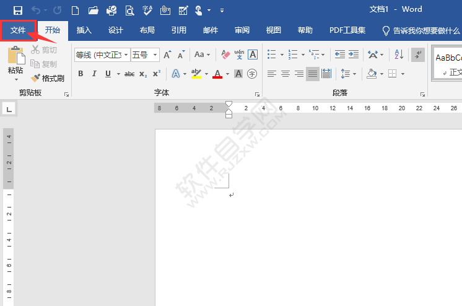Open the font name dropdown (等线)
The width and height of the screenshot is (462, 306).
126,55
